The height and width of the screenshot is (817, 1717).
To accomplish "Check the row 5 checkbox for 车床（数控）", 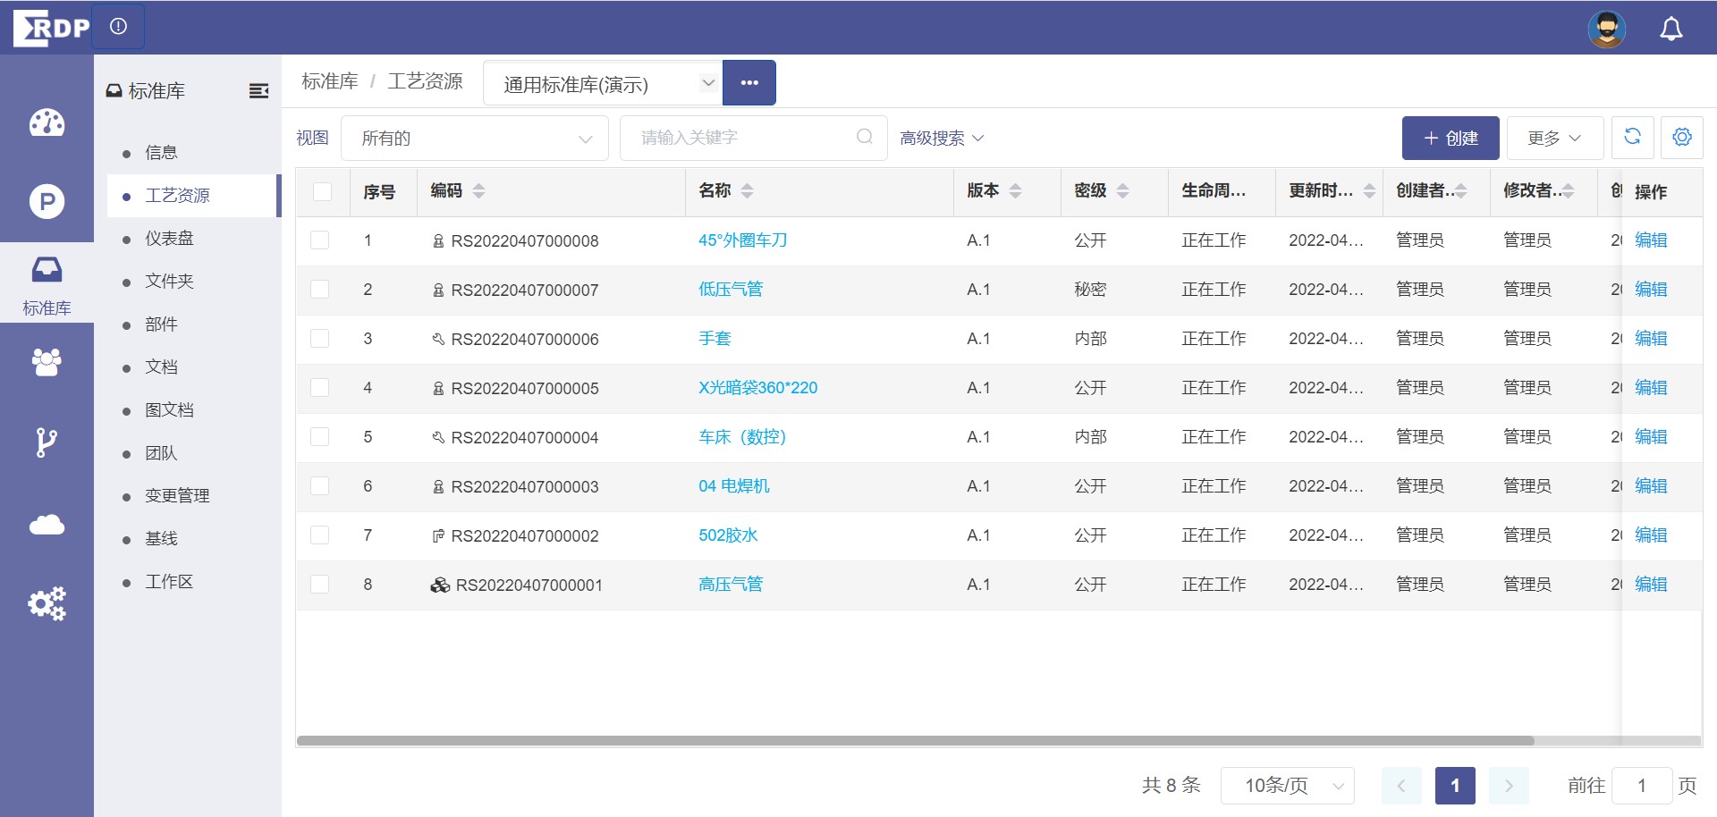I will pos(320,437).
